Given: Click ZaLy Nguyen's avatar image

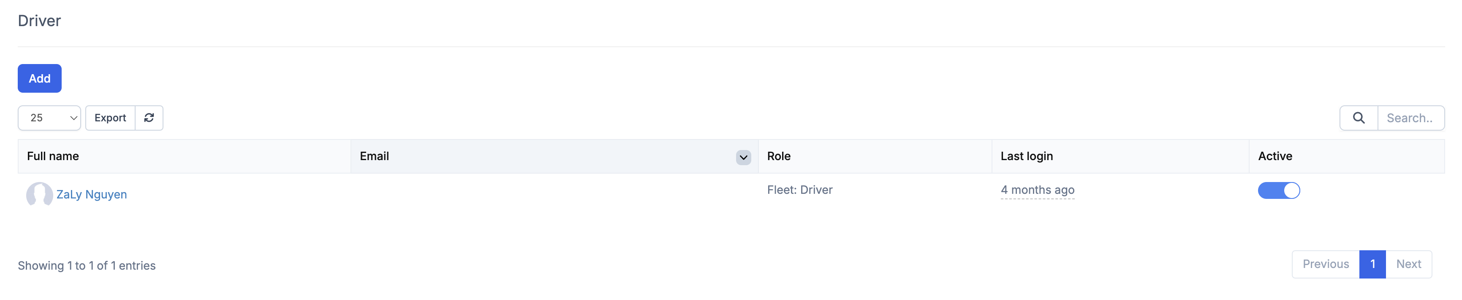Looking at the screenshot, I should click(39, 194).
